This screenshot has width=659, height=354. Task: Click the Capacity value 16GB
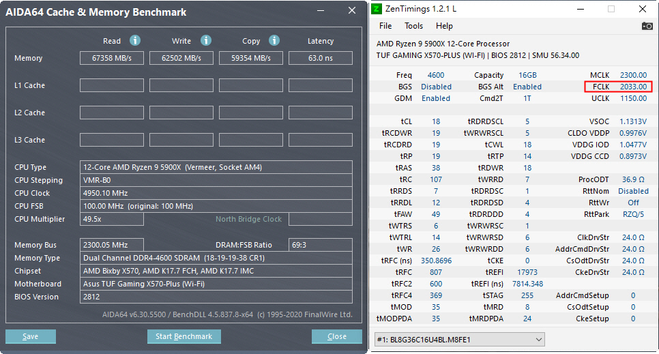(527, 75)
